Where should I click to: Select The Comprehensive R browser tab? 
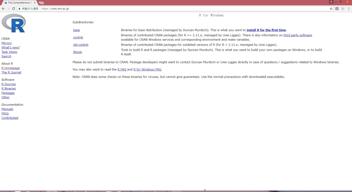pyautogui.click(x=19, y=3)
